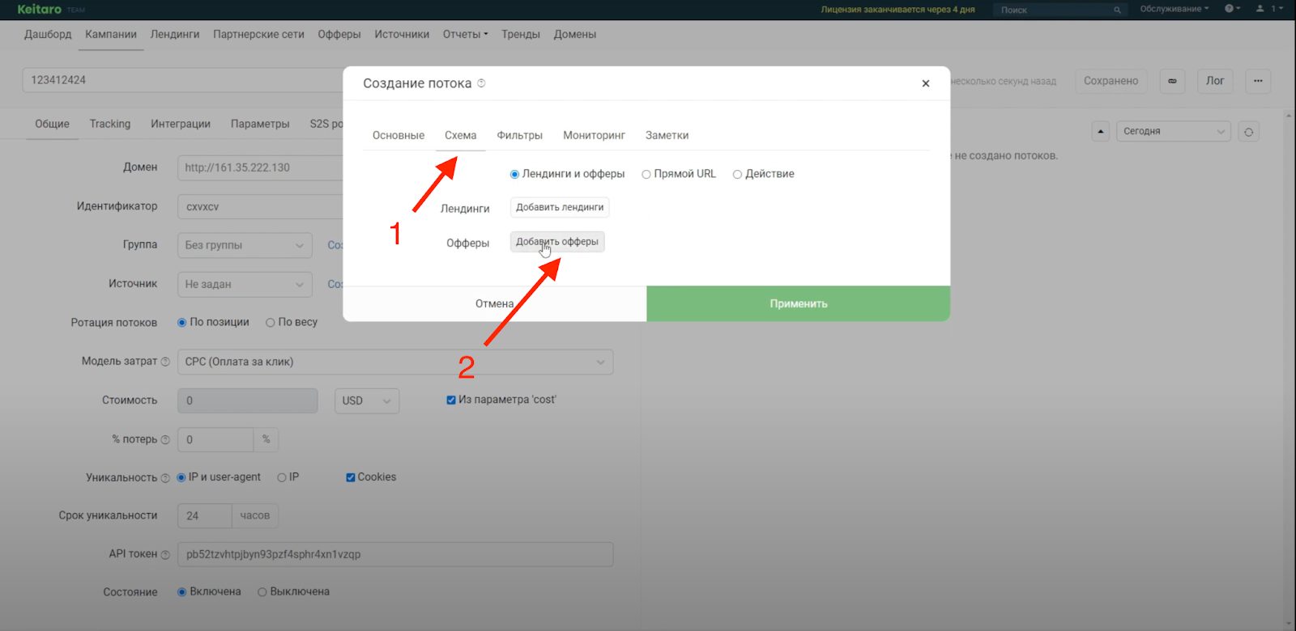Toggle the Cookies checkbox
This screenshot has width=1296, height=631.
tap(351, 477)
